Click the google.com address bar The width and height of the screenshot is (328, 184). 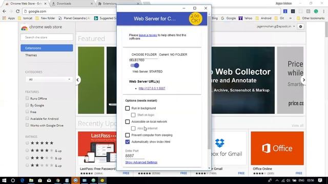tap(152, 11)
